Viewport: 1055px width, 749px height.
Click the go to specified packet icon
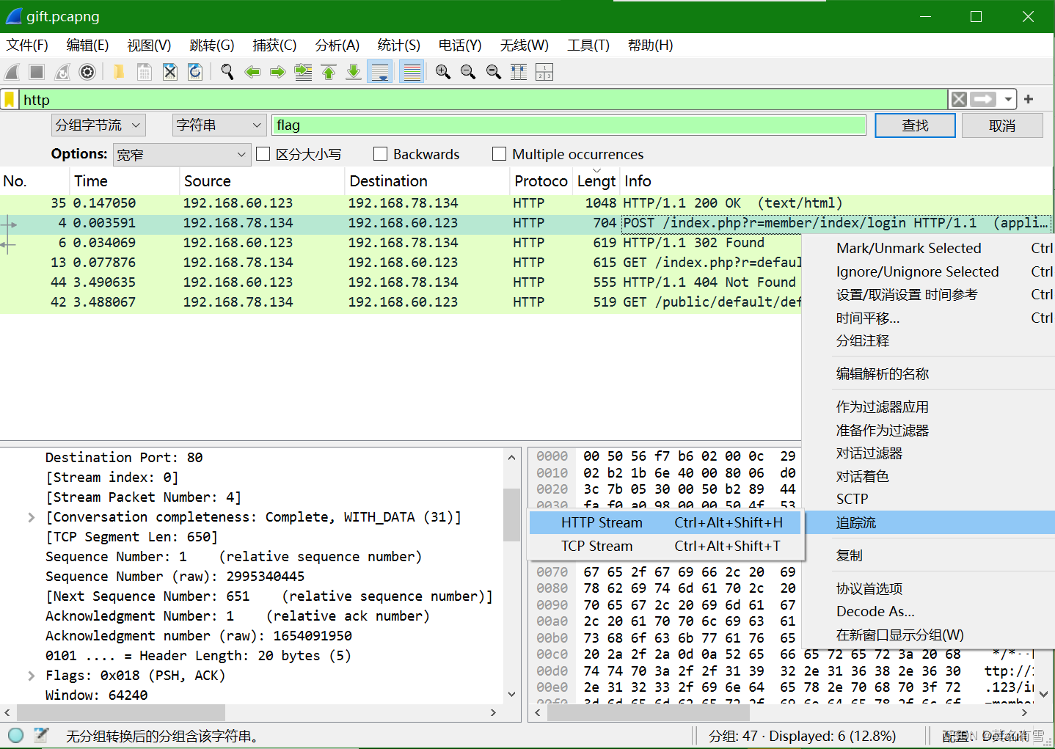pos(303,72)
